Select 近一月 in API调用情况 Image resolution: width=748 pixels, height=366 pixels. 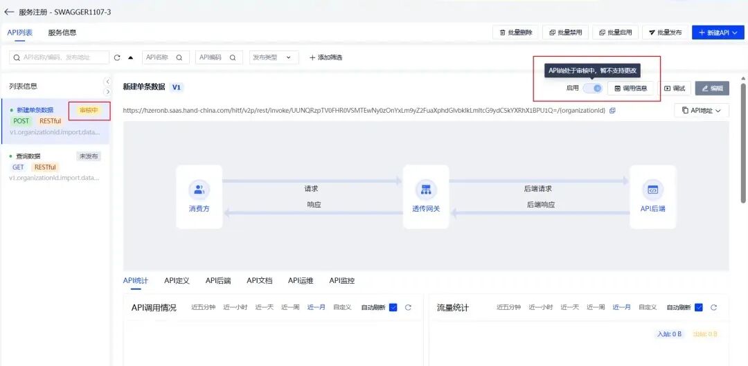[317, 307]
